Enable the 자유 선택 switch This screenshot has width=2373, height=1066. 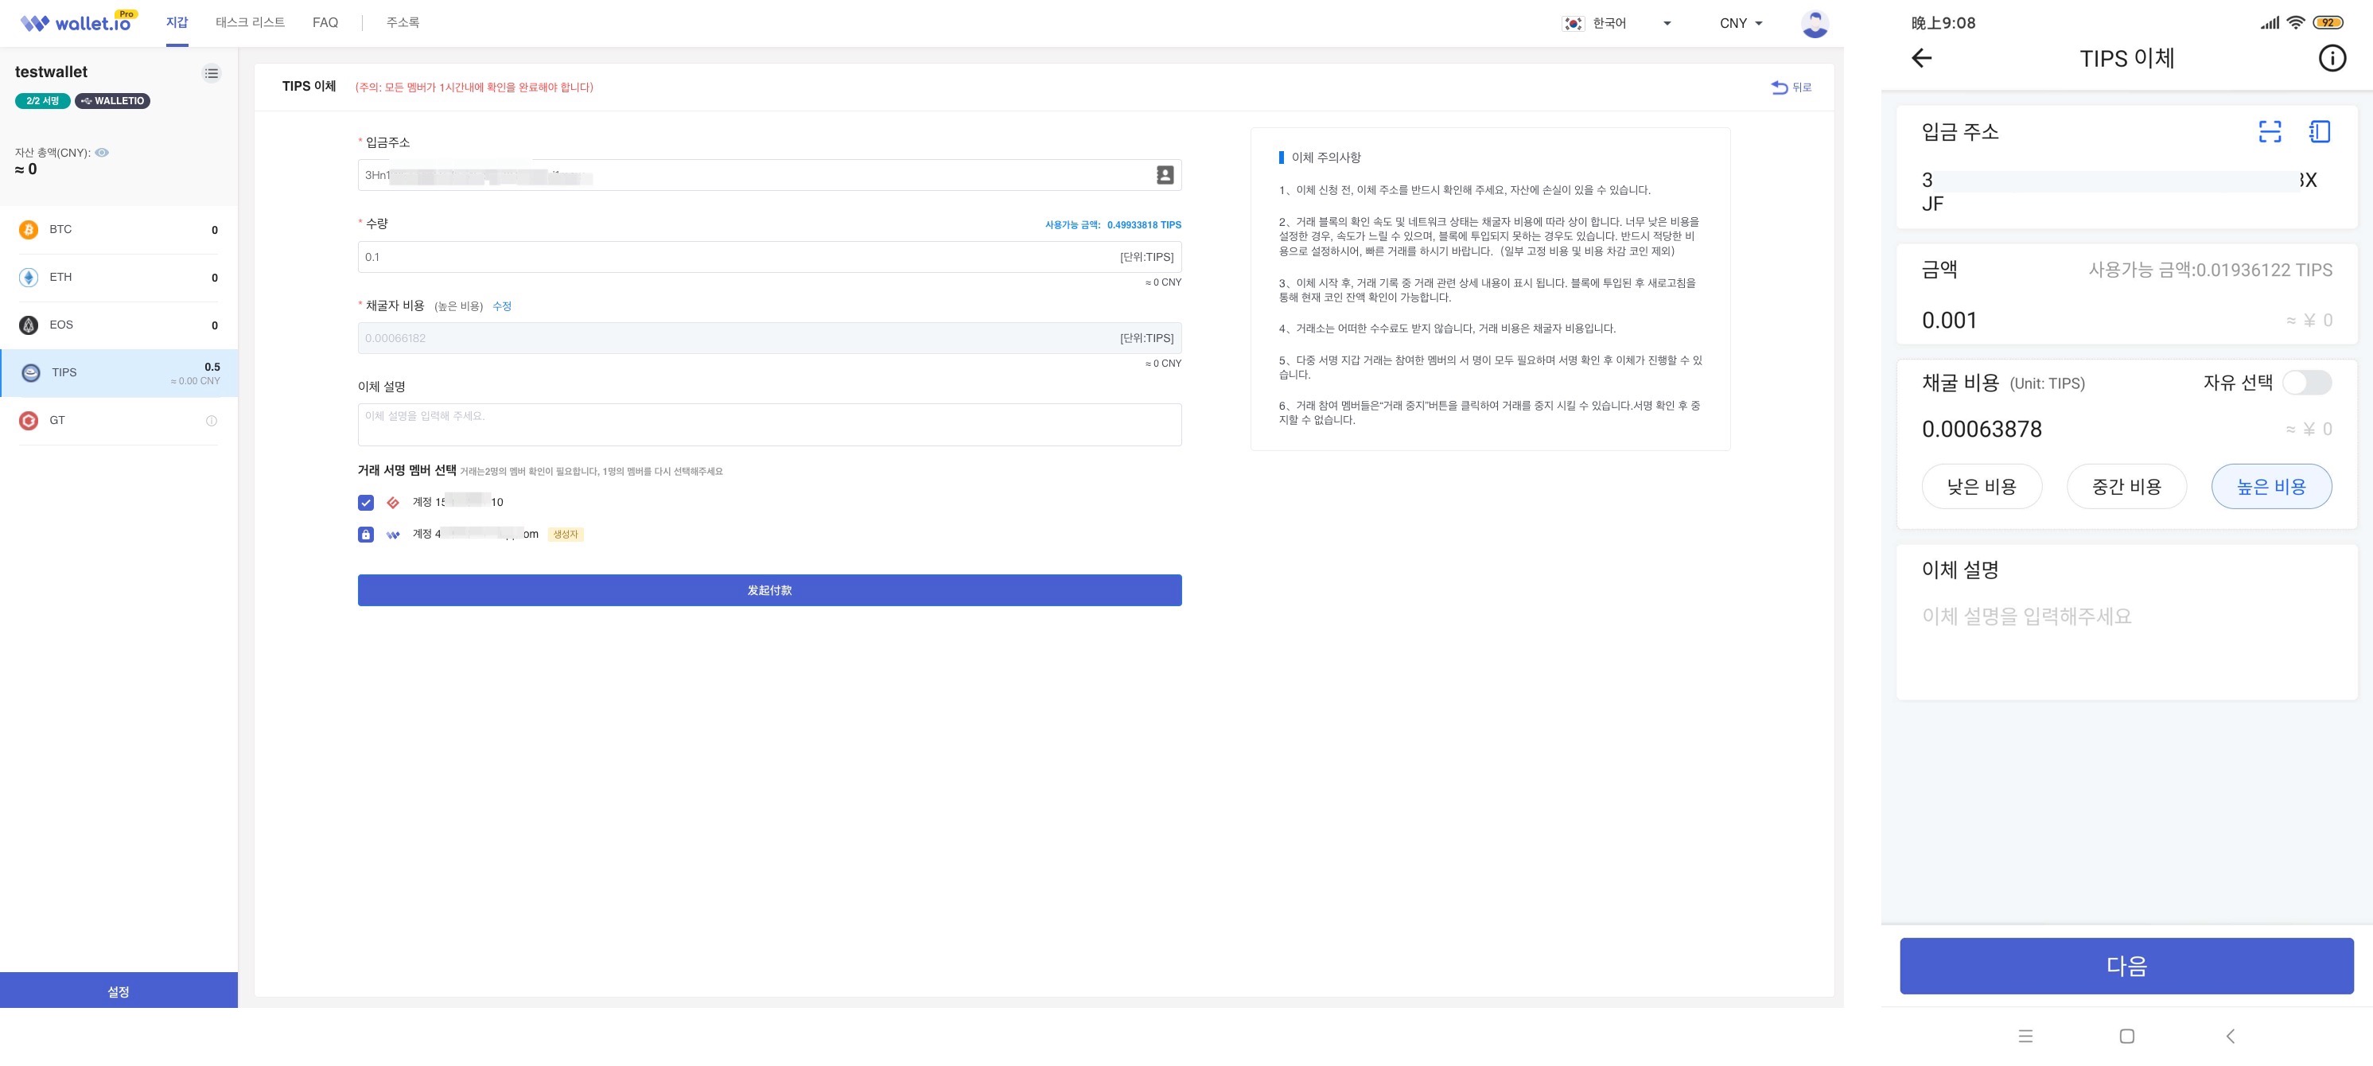coord(2307,383)
